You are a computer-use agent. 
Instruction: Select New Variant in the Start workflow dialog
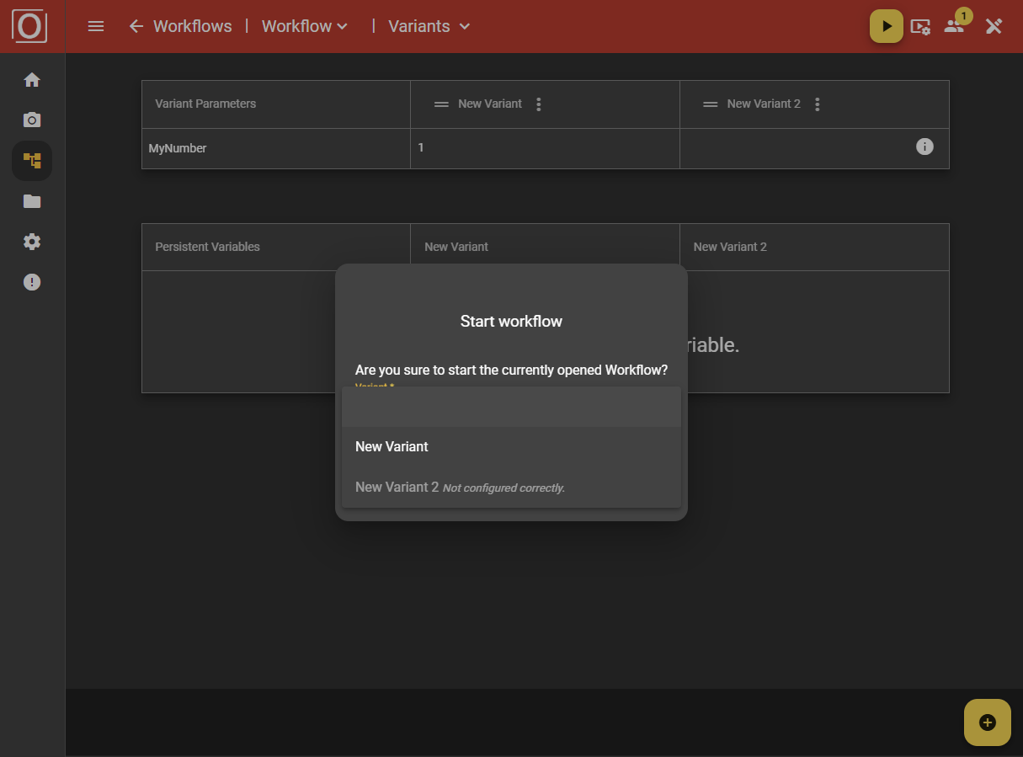pyautogui.click(x=392, y=446)
